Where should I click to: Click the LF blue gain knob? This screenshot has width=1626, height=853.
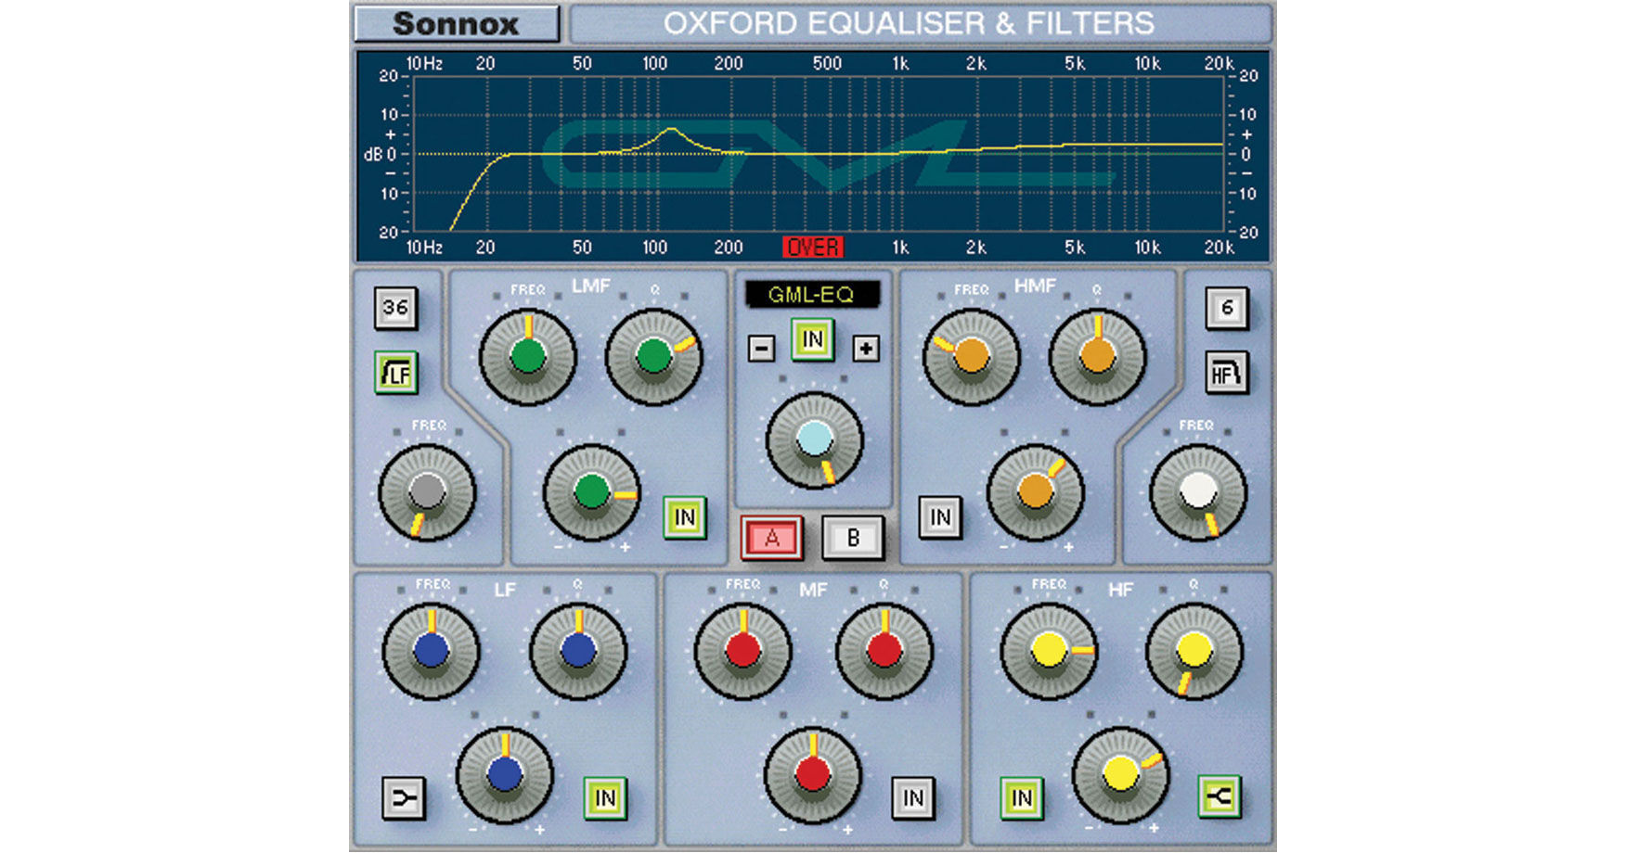pyautogui.click(x=504, y=774)
